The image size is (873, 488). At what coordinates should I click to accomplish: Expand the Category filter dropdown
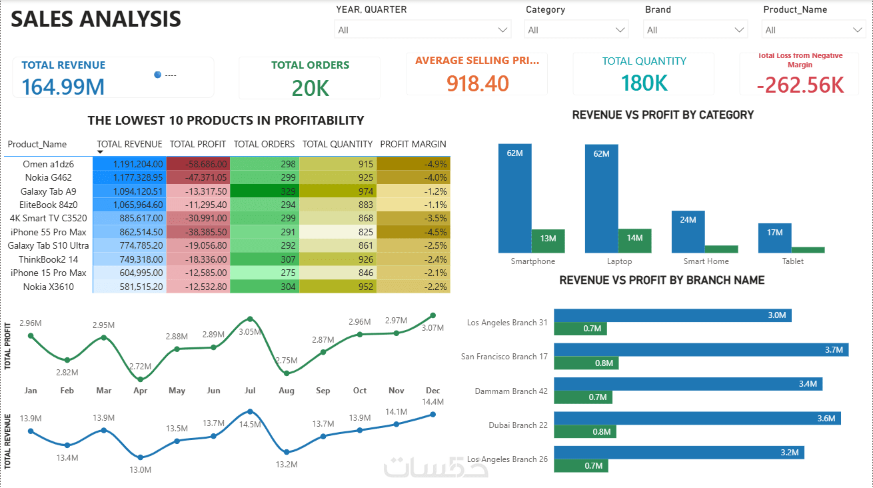coord(576,29)
